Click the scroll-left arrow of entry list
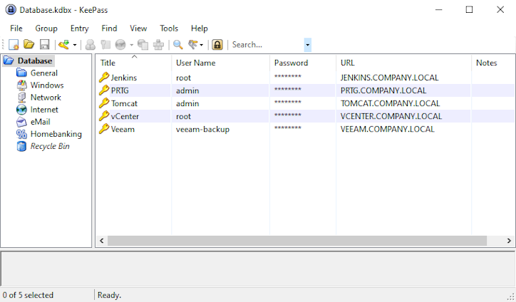 pyautogui.click(x=102, y=241)
